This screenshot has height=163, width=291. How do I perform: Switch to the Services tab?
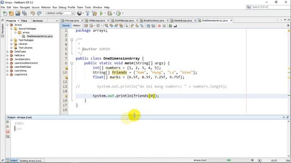coord(37,21)
